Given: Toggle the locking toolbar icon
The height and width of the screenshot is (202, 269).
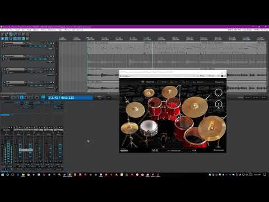Looking at the screenshot, I should [27, 39].
